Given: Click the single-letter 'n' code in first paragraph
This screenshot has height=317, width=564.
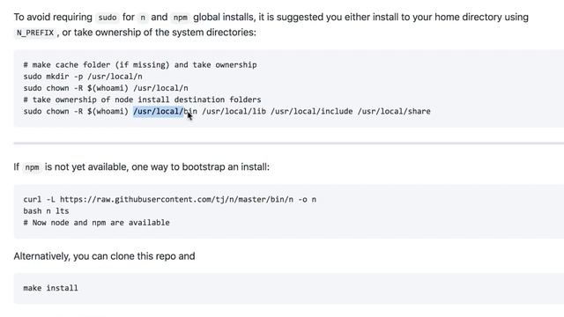Looking at the screenshot, I should [143, 18].
